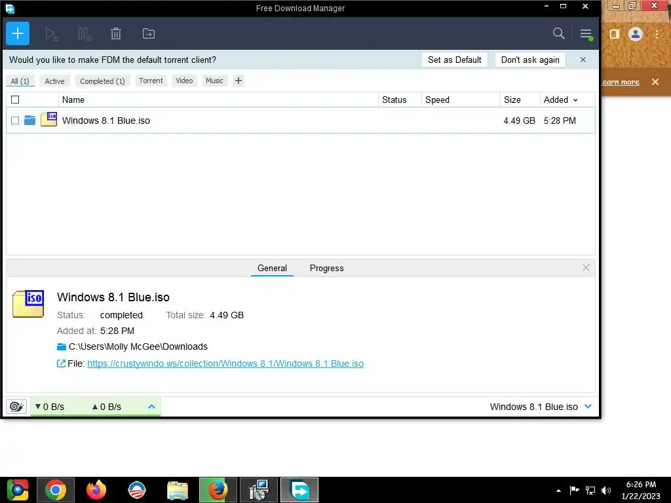Expand the speed panel up chevron
This screenshot has height=503, width=671.
(151, 406)
